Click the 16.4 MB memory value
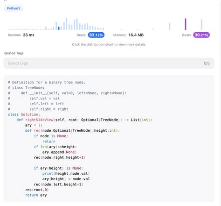221x206 pixels. pyautogui.click(x=136, y=35)
